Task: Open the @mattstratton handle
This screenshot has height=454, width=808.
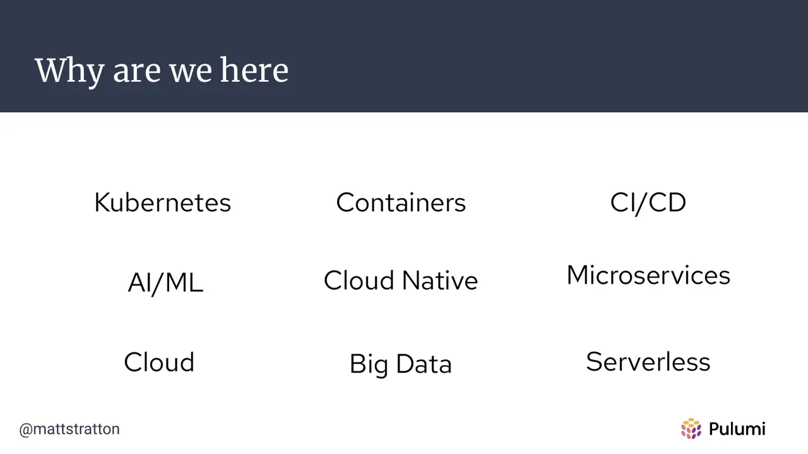Action: click(x=69, y=429)
